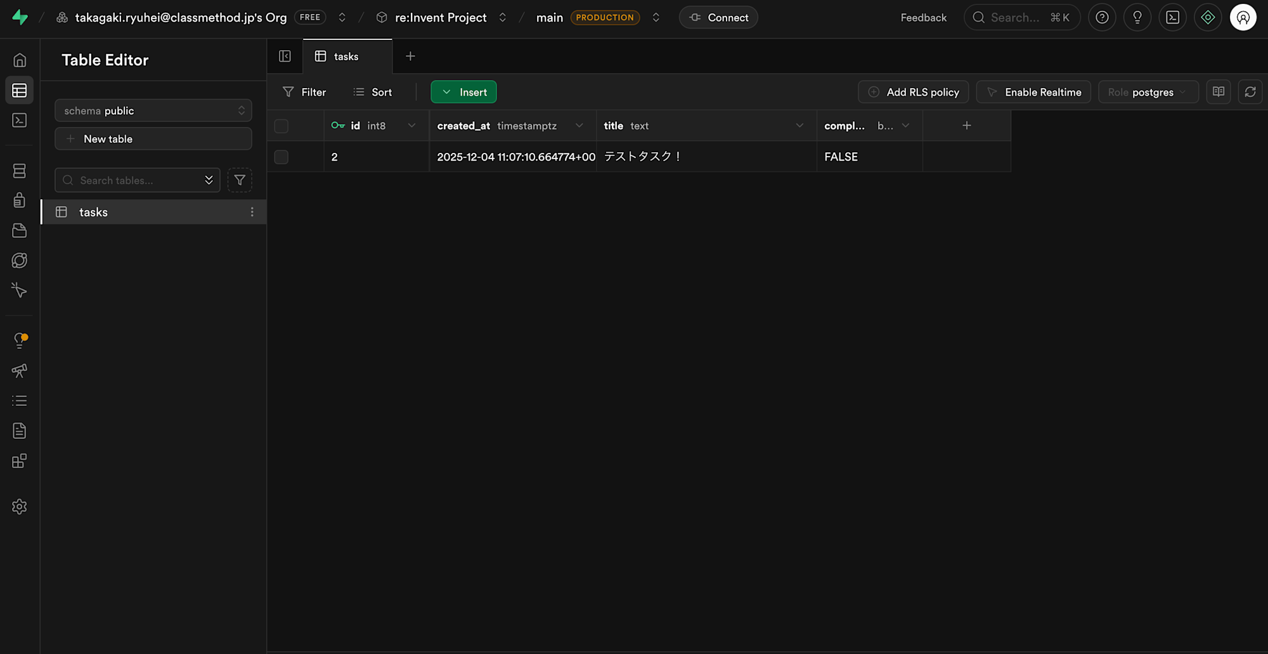Open the Role postgres dropdown
Screen dimensions: 1268x654
[1148, 92]
